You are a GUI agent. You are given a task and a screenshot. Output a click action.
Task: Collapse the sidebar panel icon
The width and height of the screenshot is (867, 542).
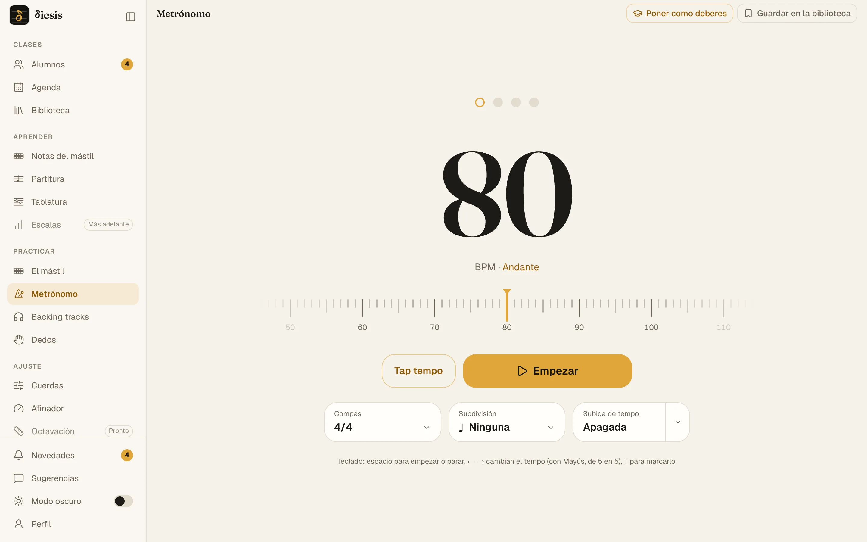tap(130, 17)
